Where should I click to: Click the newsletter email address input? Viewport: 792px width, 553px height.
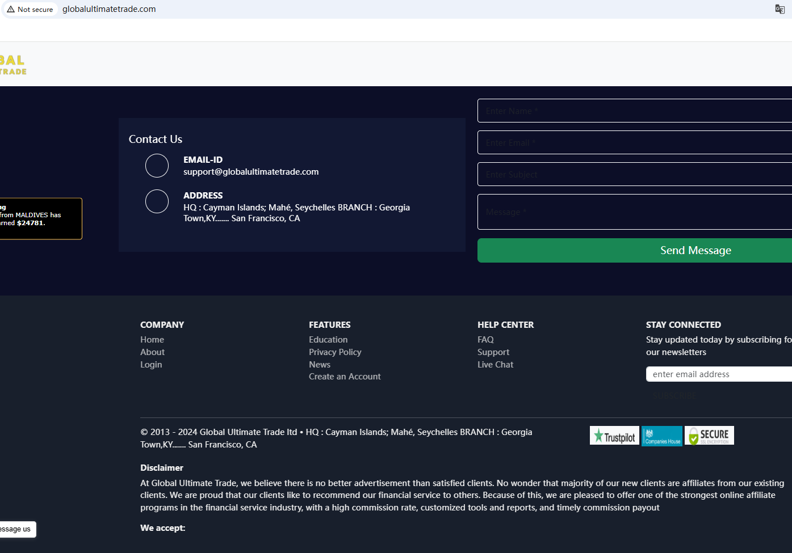(719, 374)
